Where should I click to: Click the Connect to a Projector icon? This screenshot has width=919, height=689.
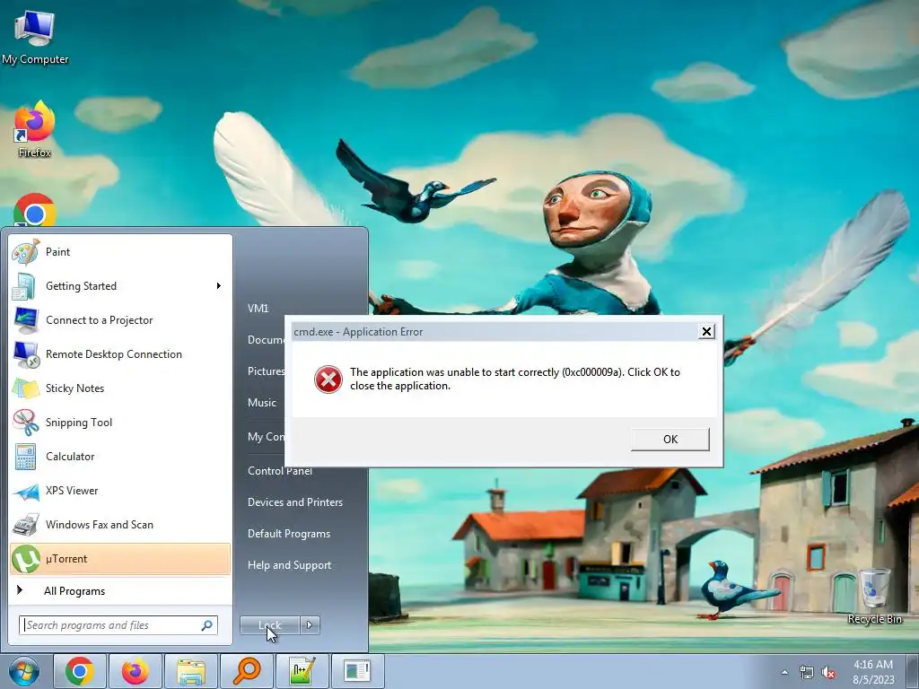(x=25, y=320)
